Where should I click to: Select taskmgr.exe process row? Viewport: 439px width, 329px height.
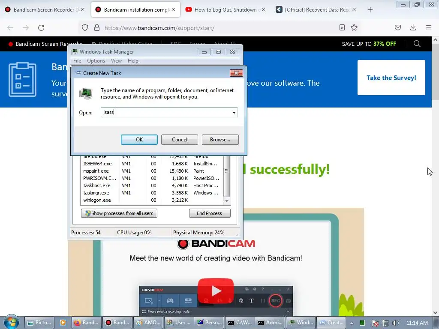point(151,193)
